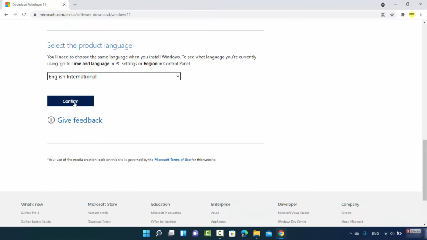Open the Chrome extensions puzzle icon
The height and width of the screenshot is (240, 427).
point(403,15)
